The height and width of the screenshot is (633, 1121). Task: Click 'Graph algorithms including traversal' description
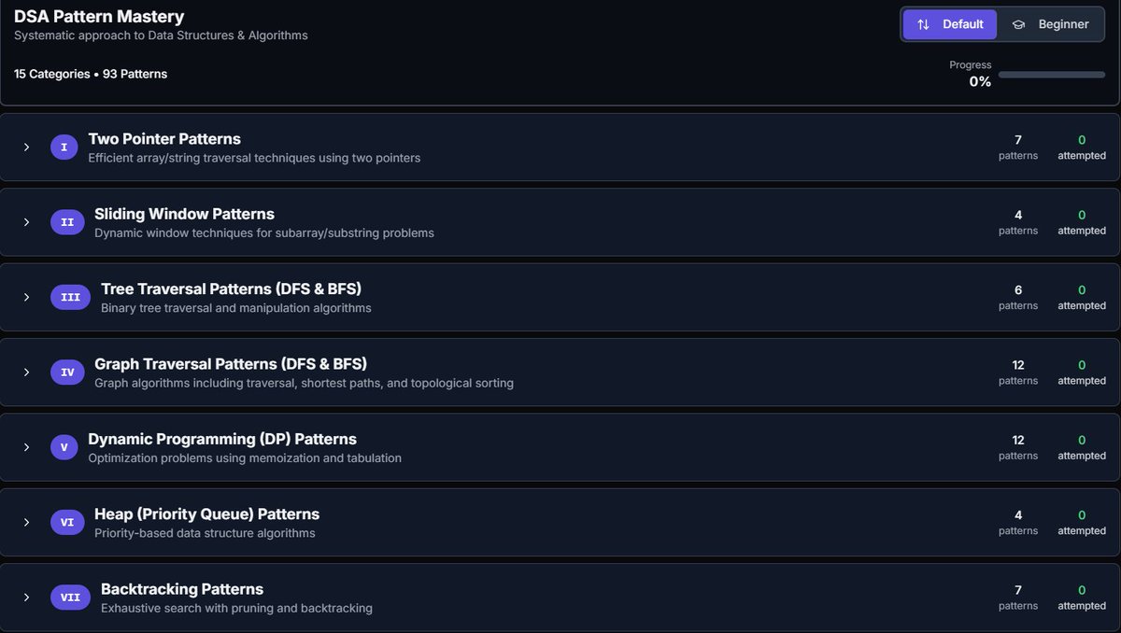point(304,383)
